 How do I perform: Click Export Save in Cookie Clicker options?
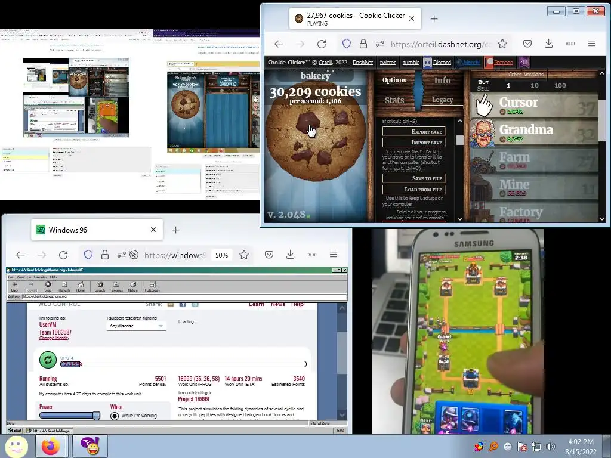click(414, 132)
